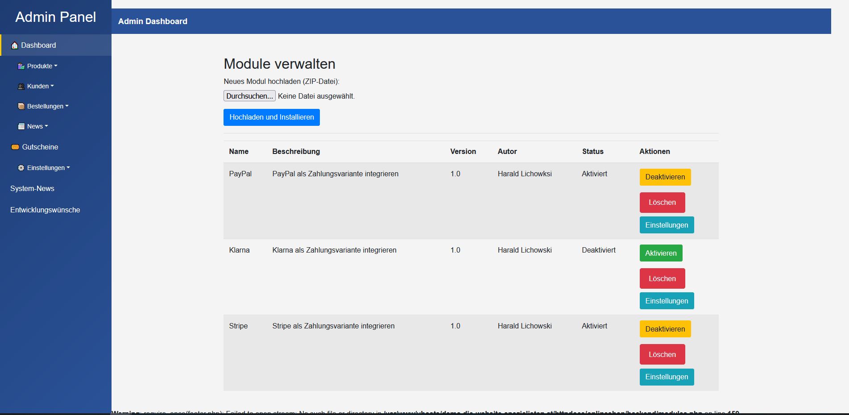849x415 pixels.
Task: Open Einstellungen for the Stripe module
Action: tap(667, 377)
